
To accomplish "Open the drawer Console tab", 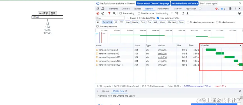I will click(x=105, y=91).
